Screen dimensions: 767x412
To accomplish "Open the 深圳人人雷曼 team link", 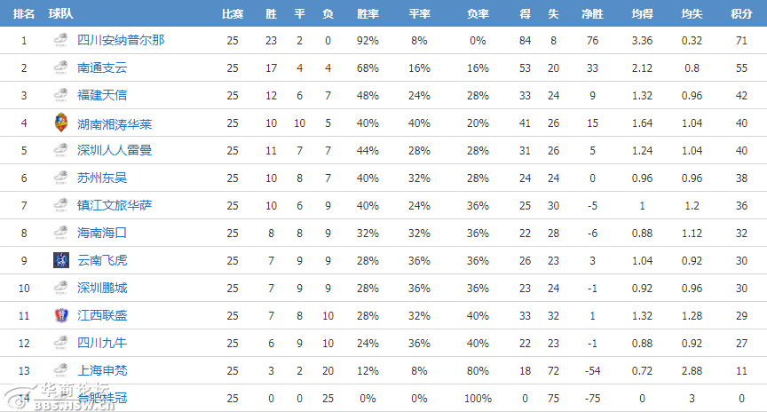I will point(115,150).
